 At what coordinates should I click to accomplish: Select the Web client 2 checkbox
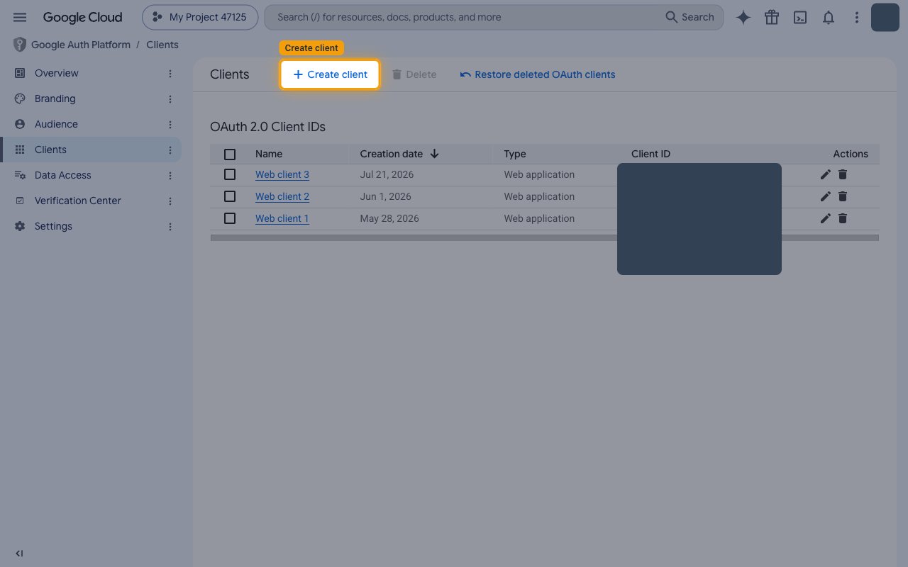230,196
